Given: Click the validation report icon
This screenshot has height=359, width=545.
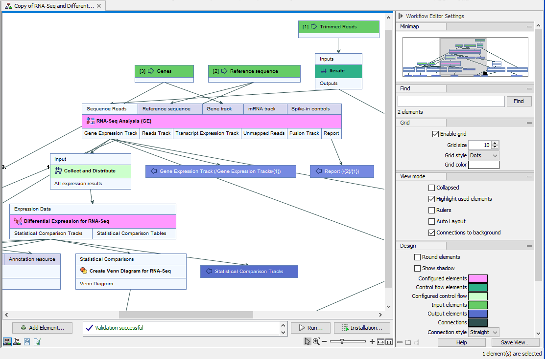Looking at the screenshot, I should tap(37, 342).
